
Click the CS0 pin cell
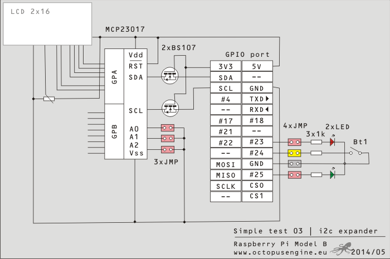tap(257, 185)
